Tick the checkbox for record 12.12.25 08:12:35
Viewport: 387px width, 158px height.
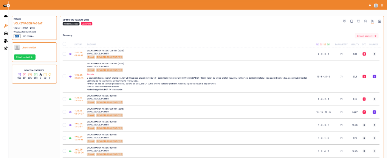click(x=64, y=54)
